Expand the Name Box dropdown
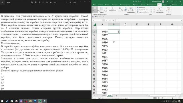Screen dimensions: 183x103 101,20
